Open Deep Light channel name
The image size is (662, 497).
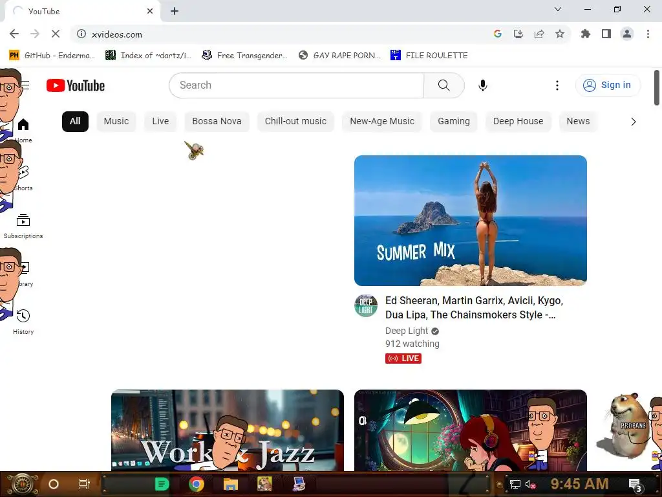(407, 331)
